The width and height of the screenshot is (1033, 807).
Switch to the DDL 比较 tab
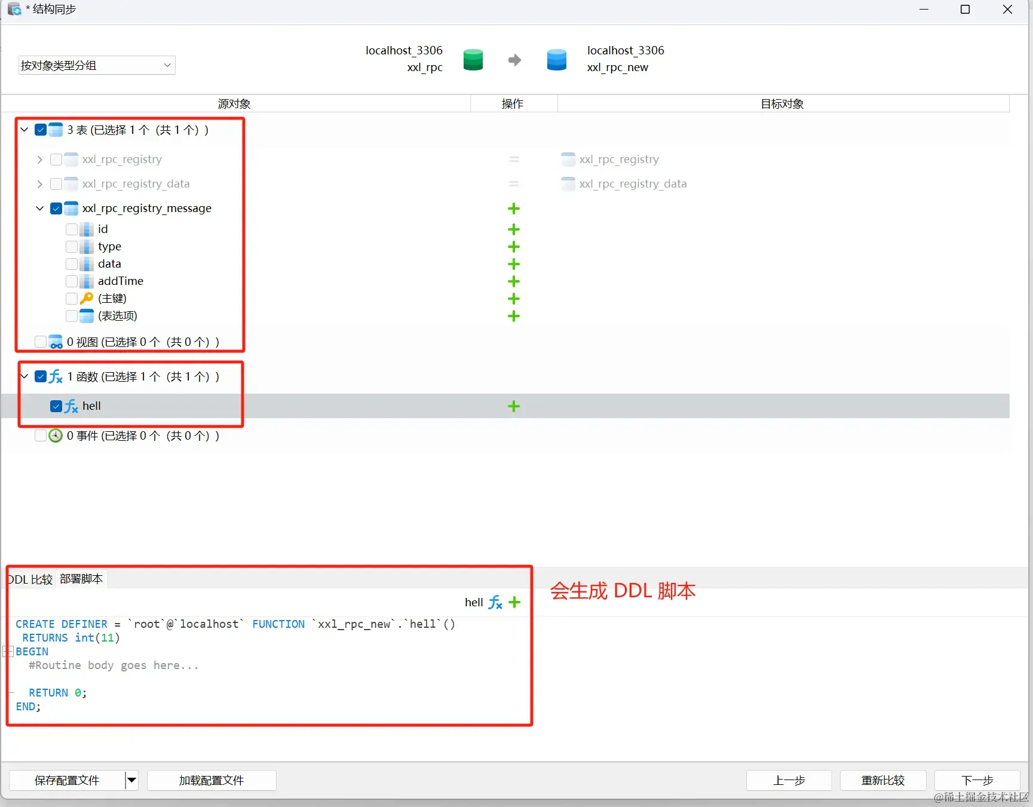(30, 579)
